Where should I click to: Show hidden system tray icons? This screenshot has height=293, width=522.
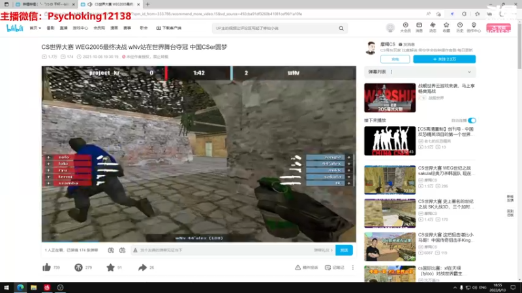point(455,287)
